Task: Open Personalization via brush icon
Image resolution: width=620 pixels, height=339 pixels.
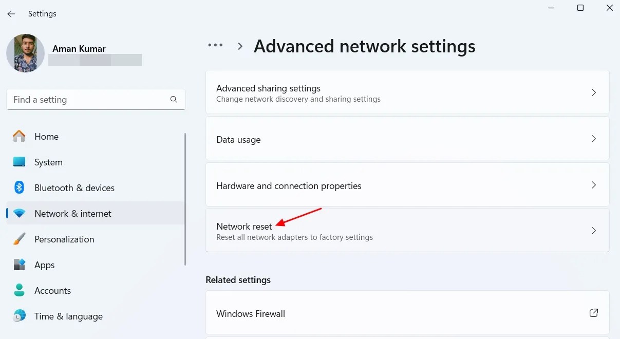Action: (x=19, y=239)
